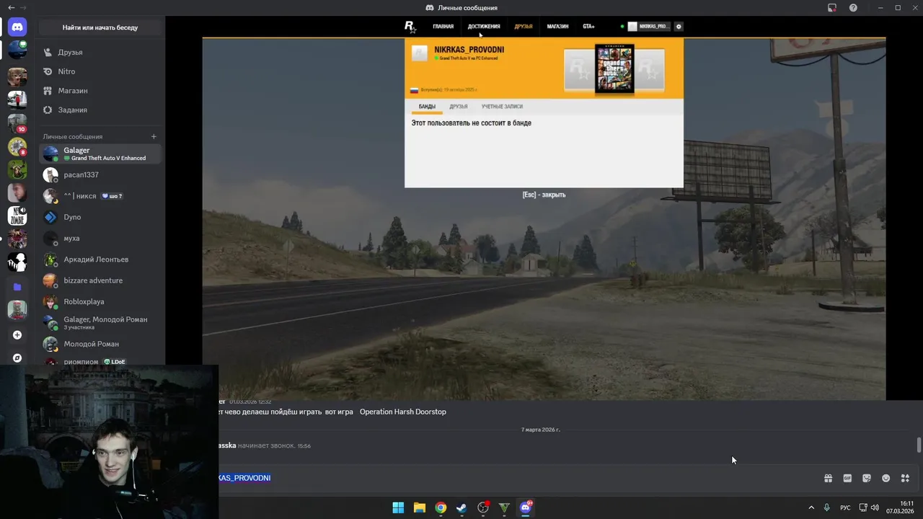The image size is (923, 519).
Task: Open bizzare adventure direct message
Action: coord(100,280)
